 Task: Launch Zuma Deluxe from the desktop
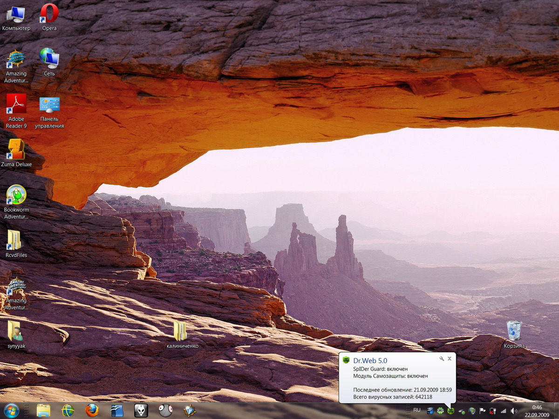pos(16,149)
